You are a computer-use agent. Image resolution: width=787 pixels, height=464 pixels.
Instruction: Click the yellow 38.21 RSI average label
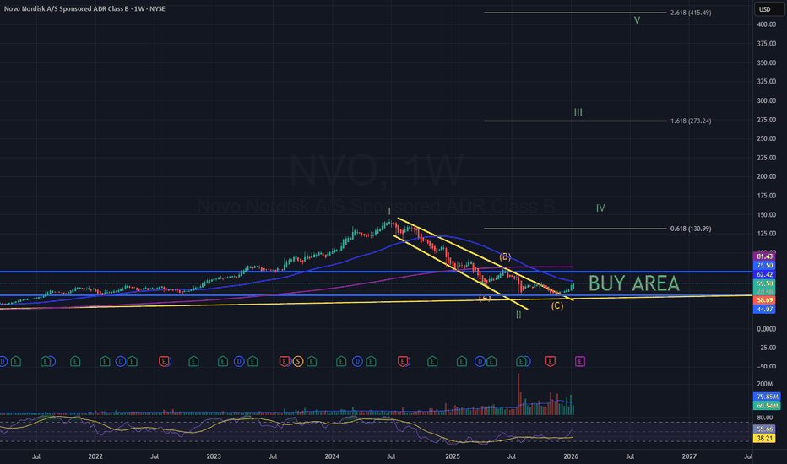pyautogui.click(x=764, y=438)
